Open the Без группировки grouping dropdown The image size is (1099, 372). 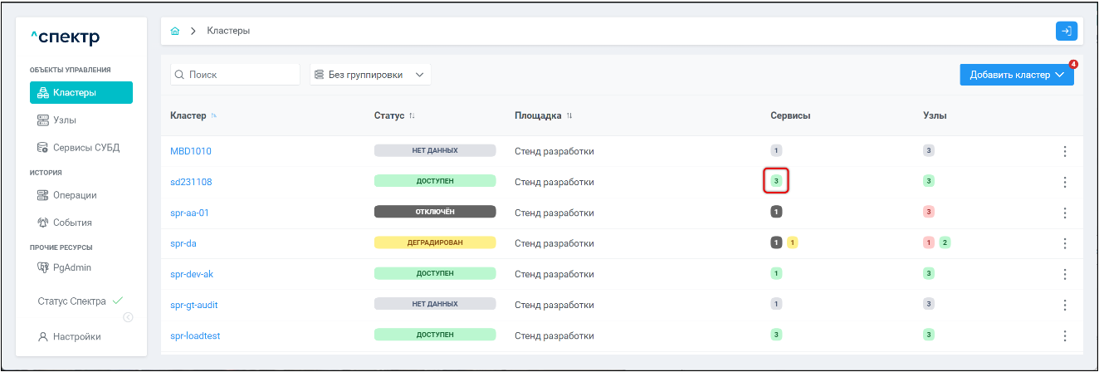[x=369, y=75]
